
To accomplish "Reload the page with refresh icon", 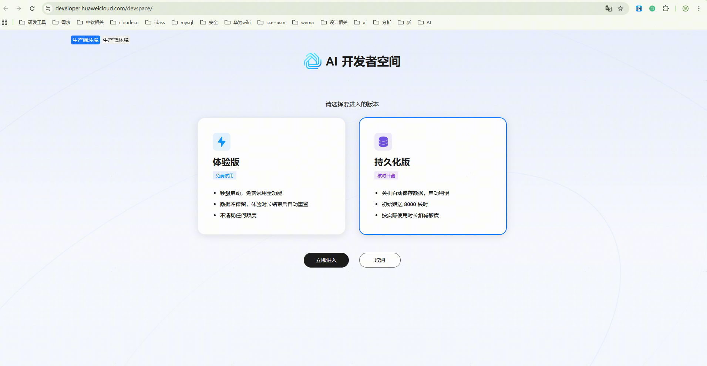I will pos(32,9).
